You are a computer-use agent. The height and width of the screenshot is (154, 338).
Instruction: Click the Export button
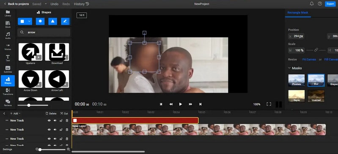click(330, 4)
